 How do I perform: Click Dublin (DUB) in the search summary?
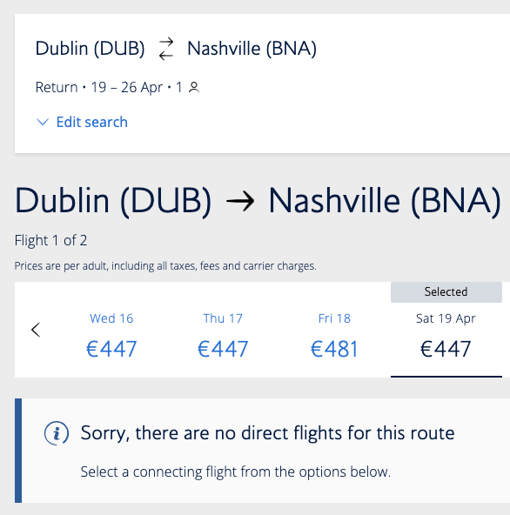(x=90, y=49)
